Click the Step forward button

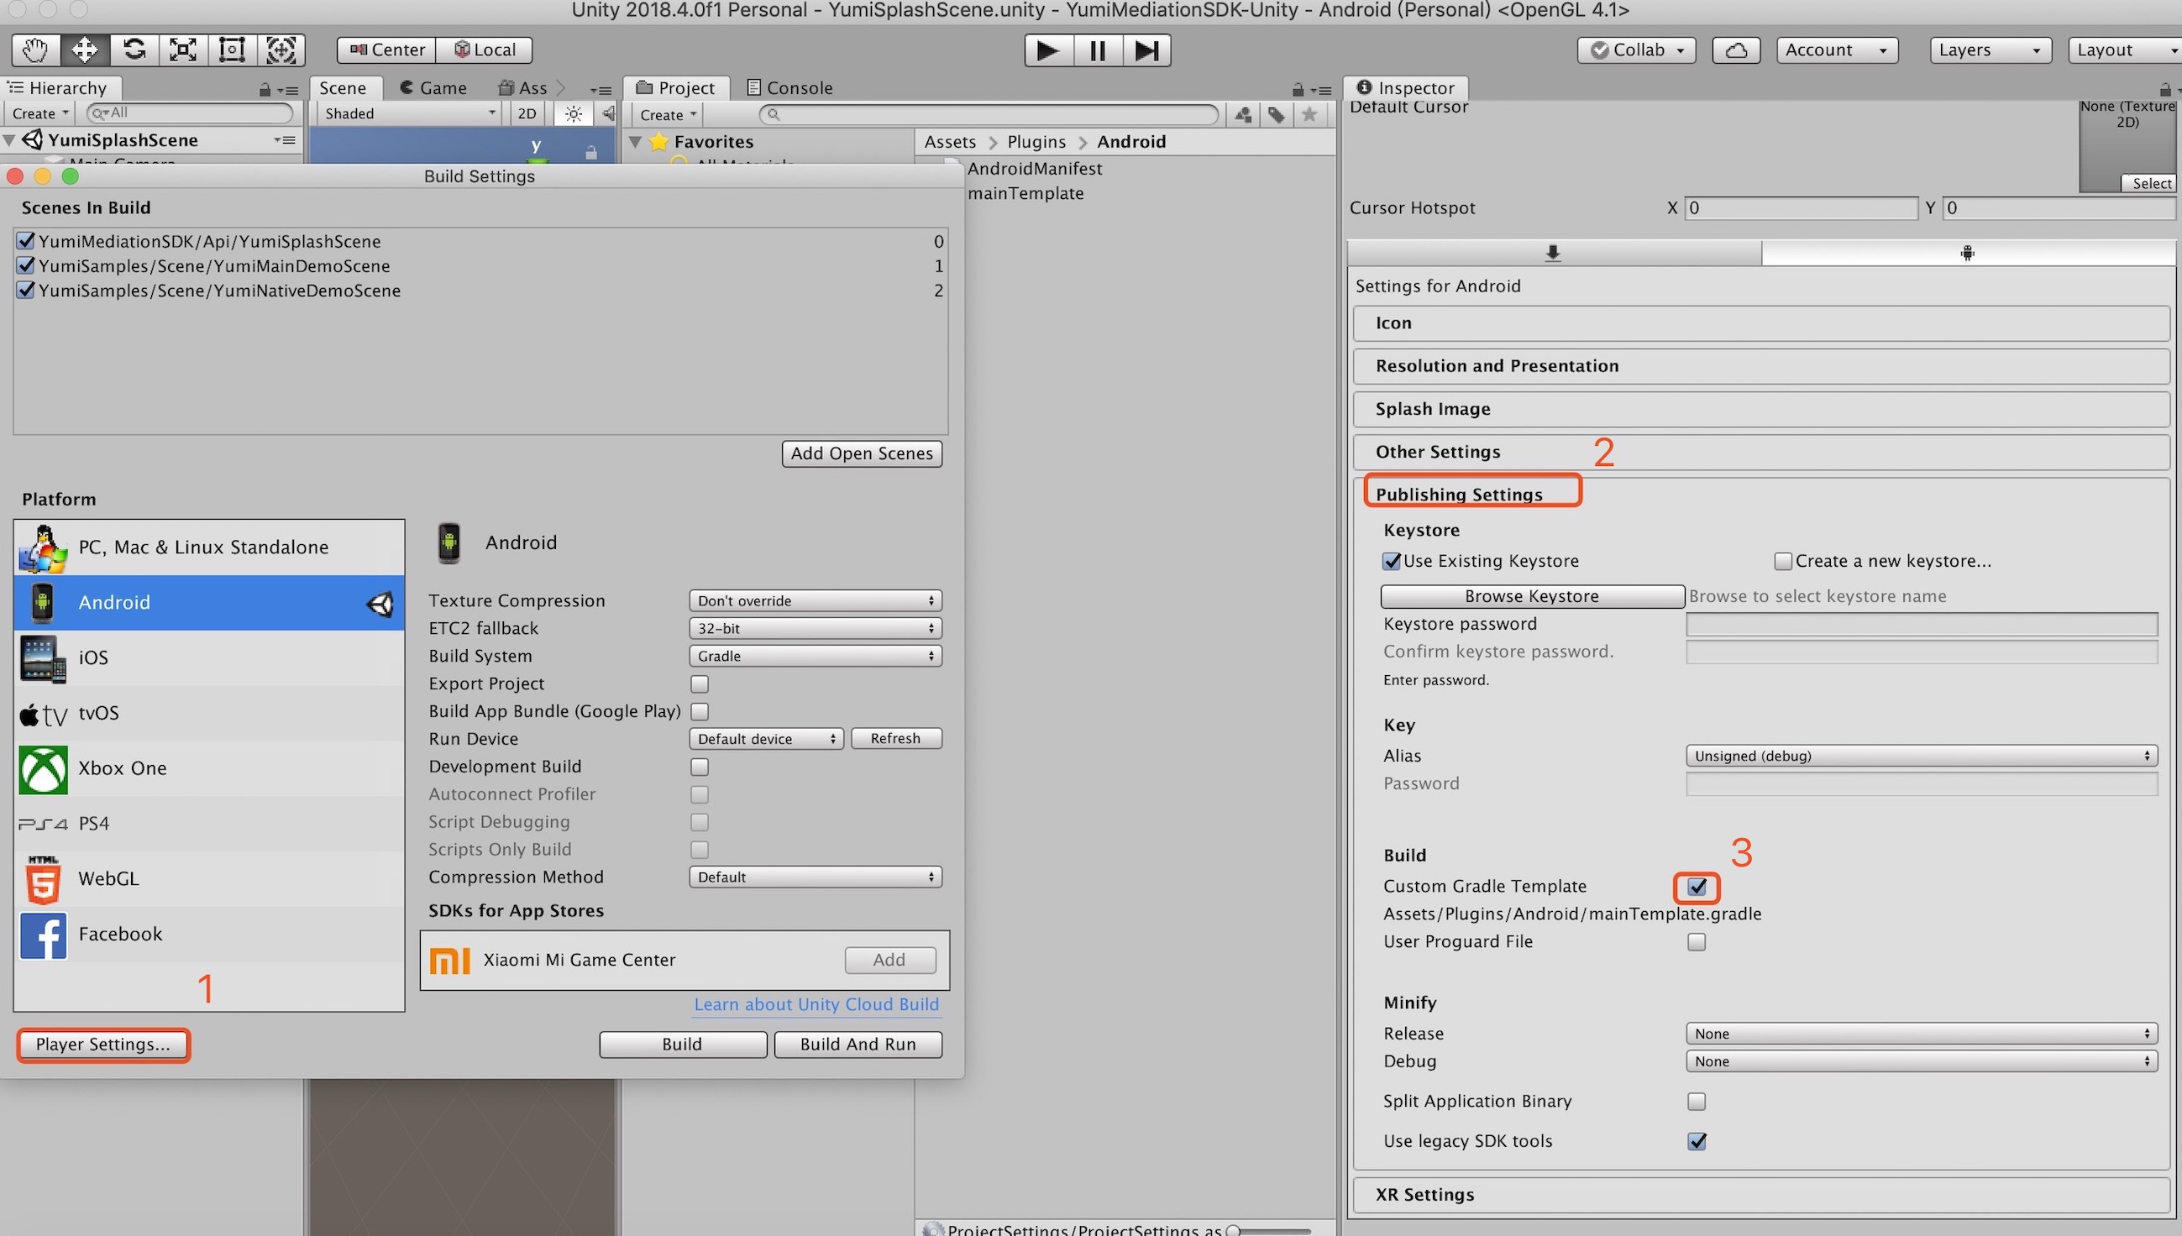tap(1146, 50)
